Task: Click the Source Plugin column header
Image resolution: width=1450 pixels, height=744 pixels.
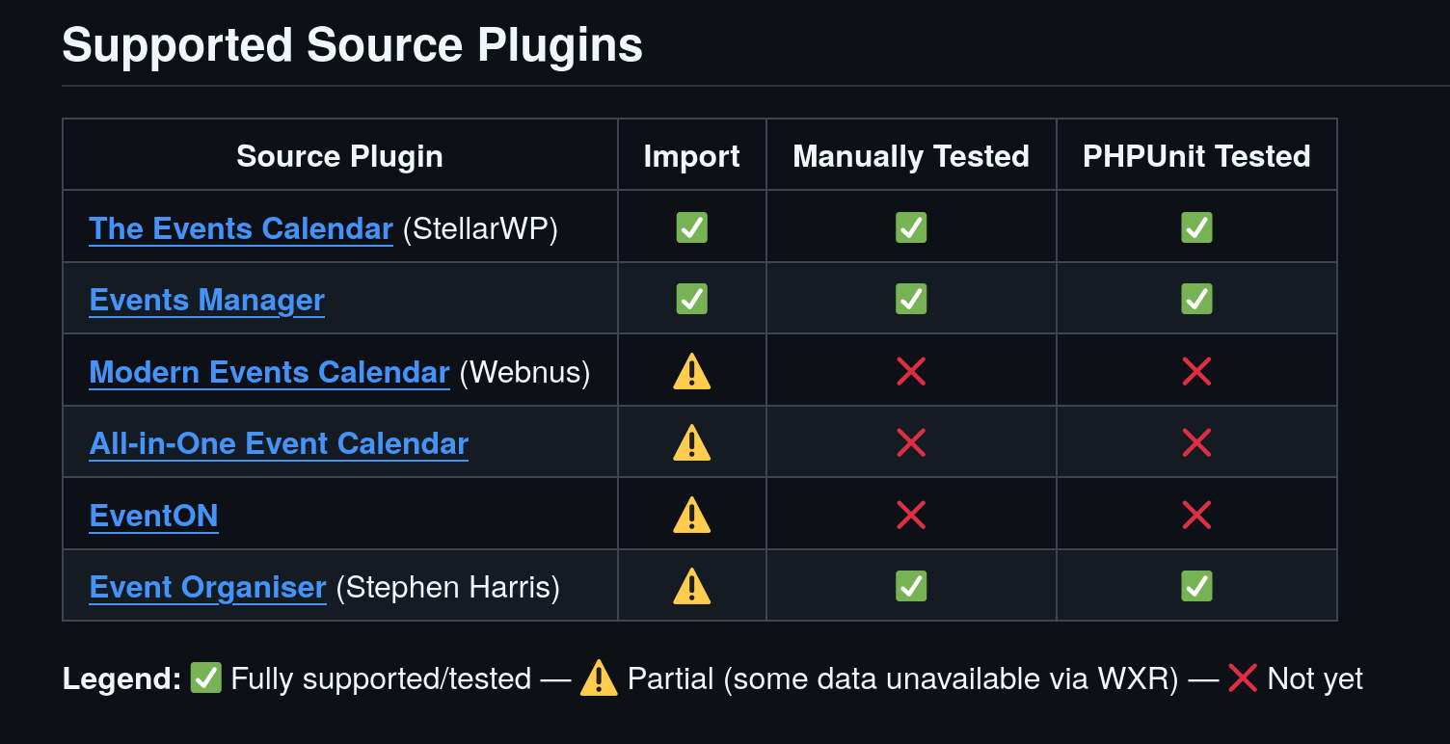Action: click(339, 156)
